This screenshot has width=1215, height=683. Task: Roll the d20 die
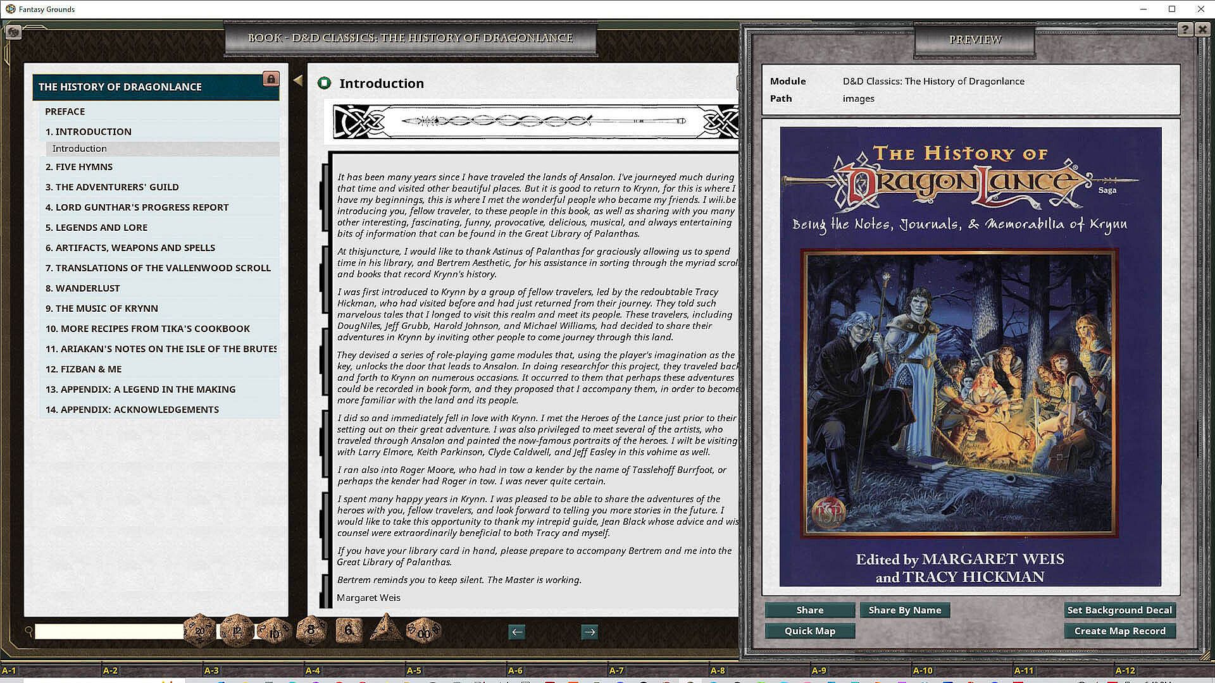coord(200,630)
